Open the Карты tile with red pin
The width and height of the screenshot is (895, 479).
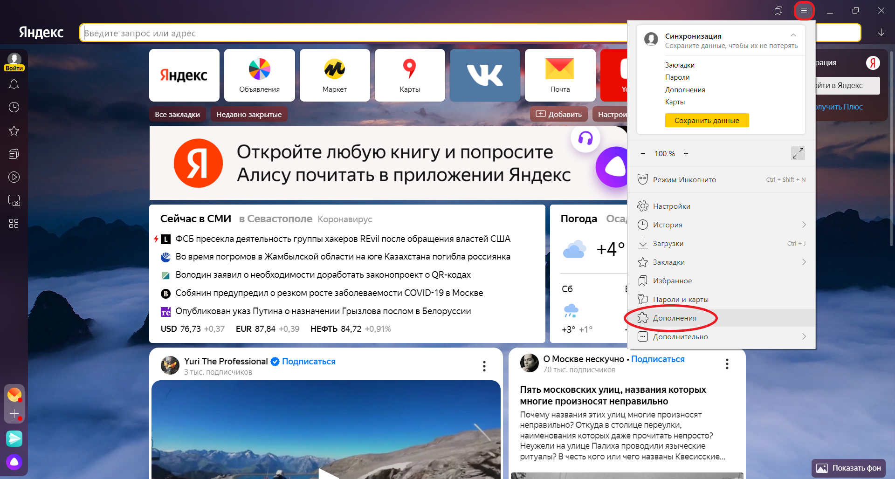[410, 75]
